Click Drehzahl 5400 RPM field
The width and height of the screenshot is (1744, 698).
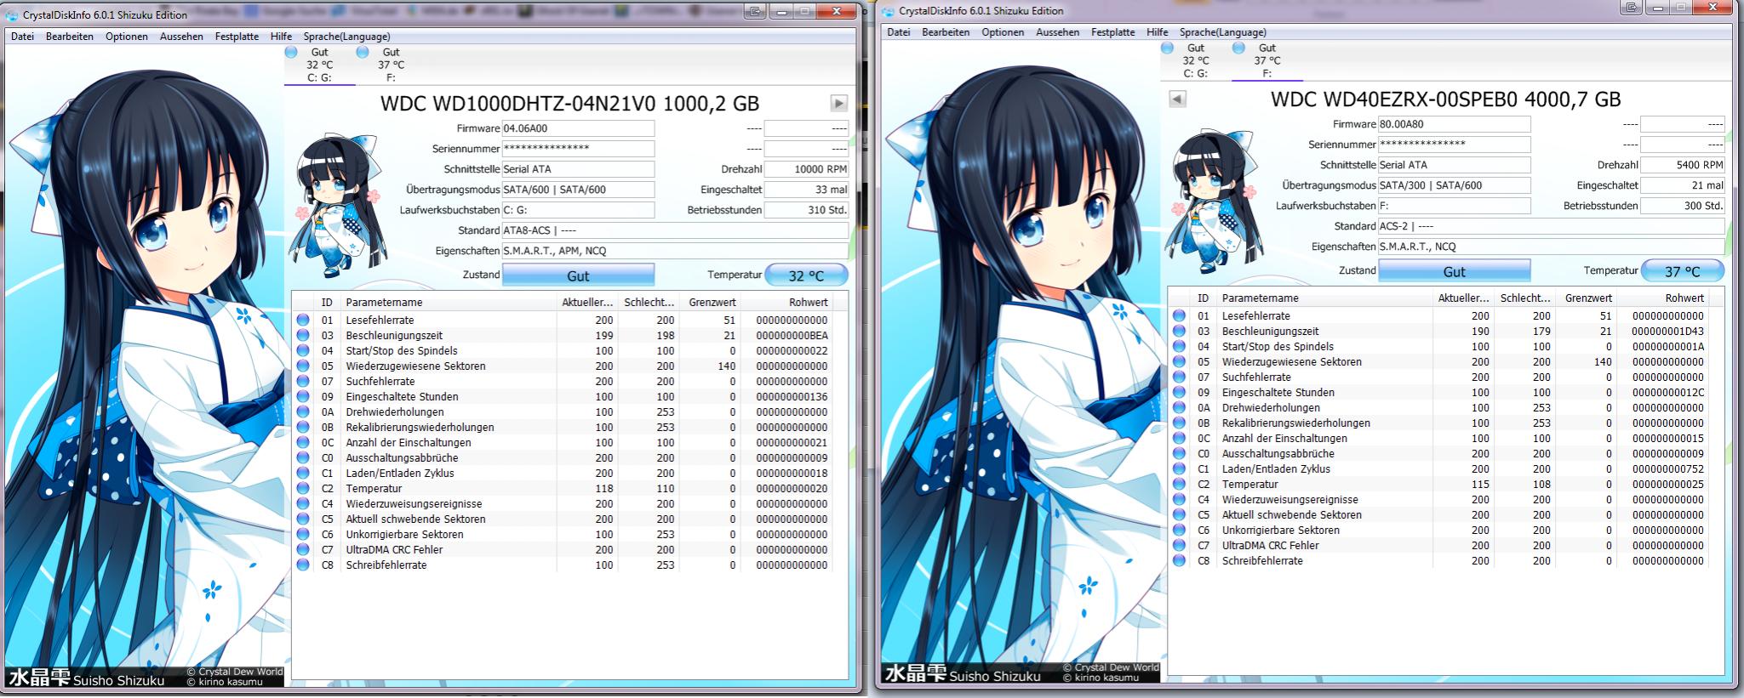(x=1682, y=165)
